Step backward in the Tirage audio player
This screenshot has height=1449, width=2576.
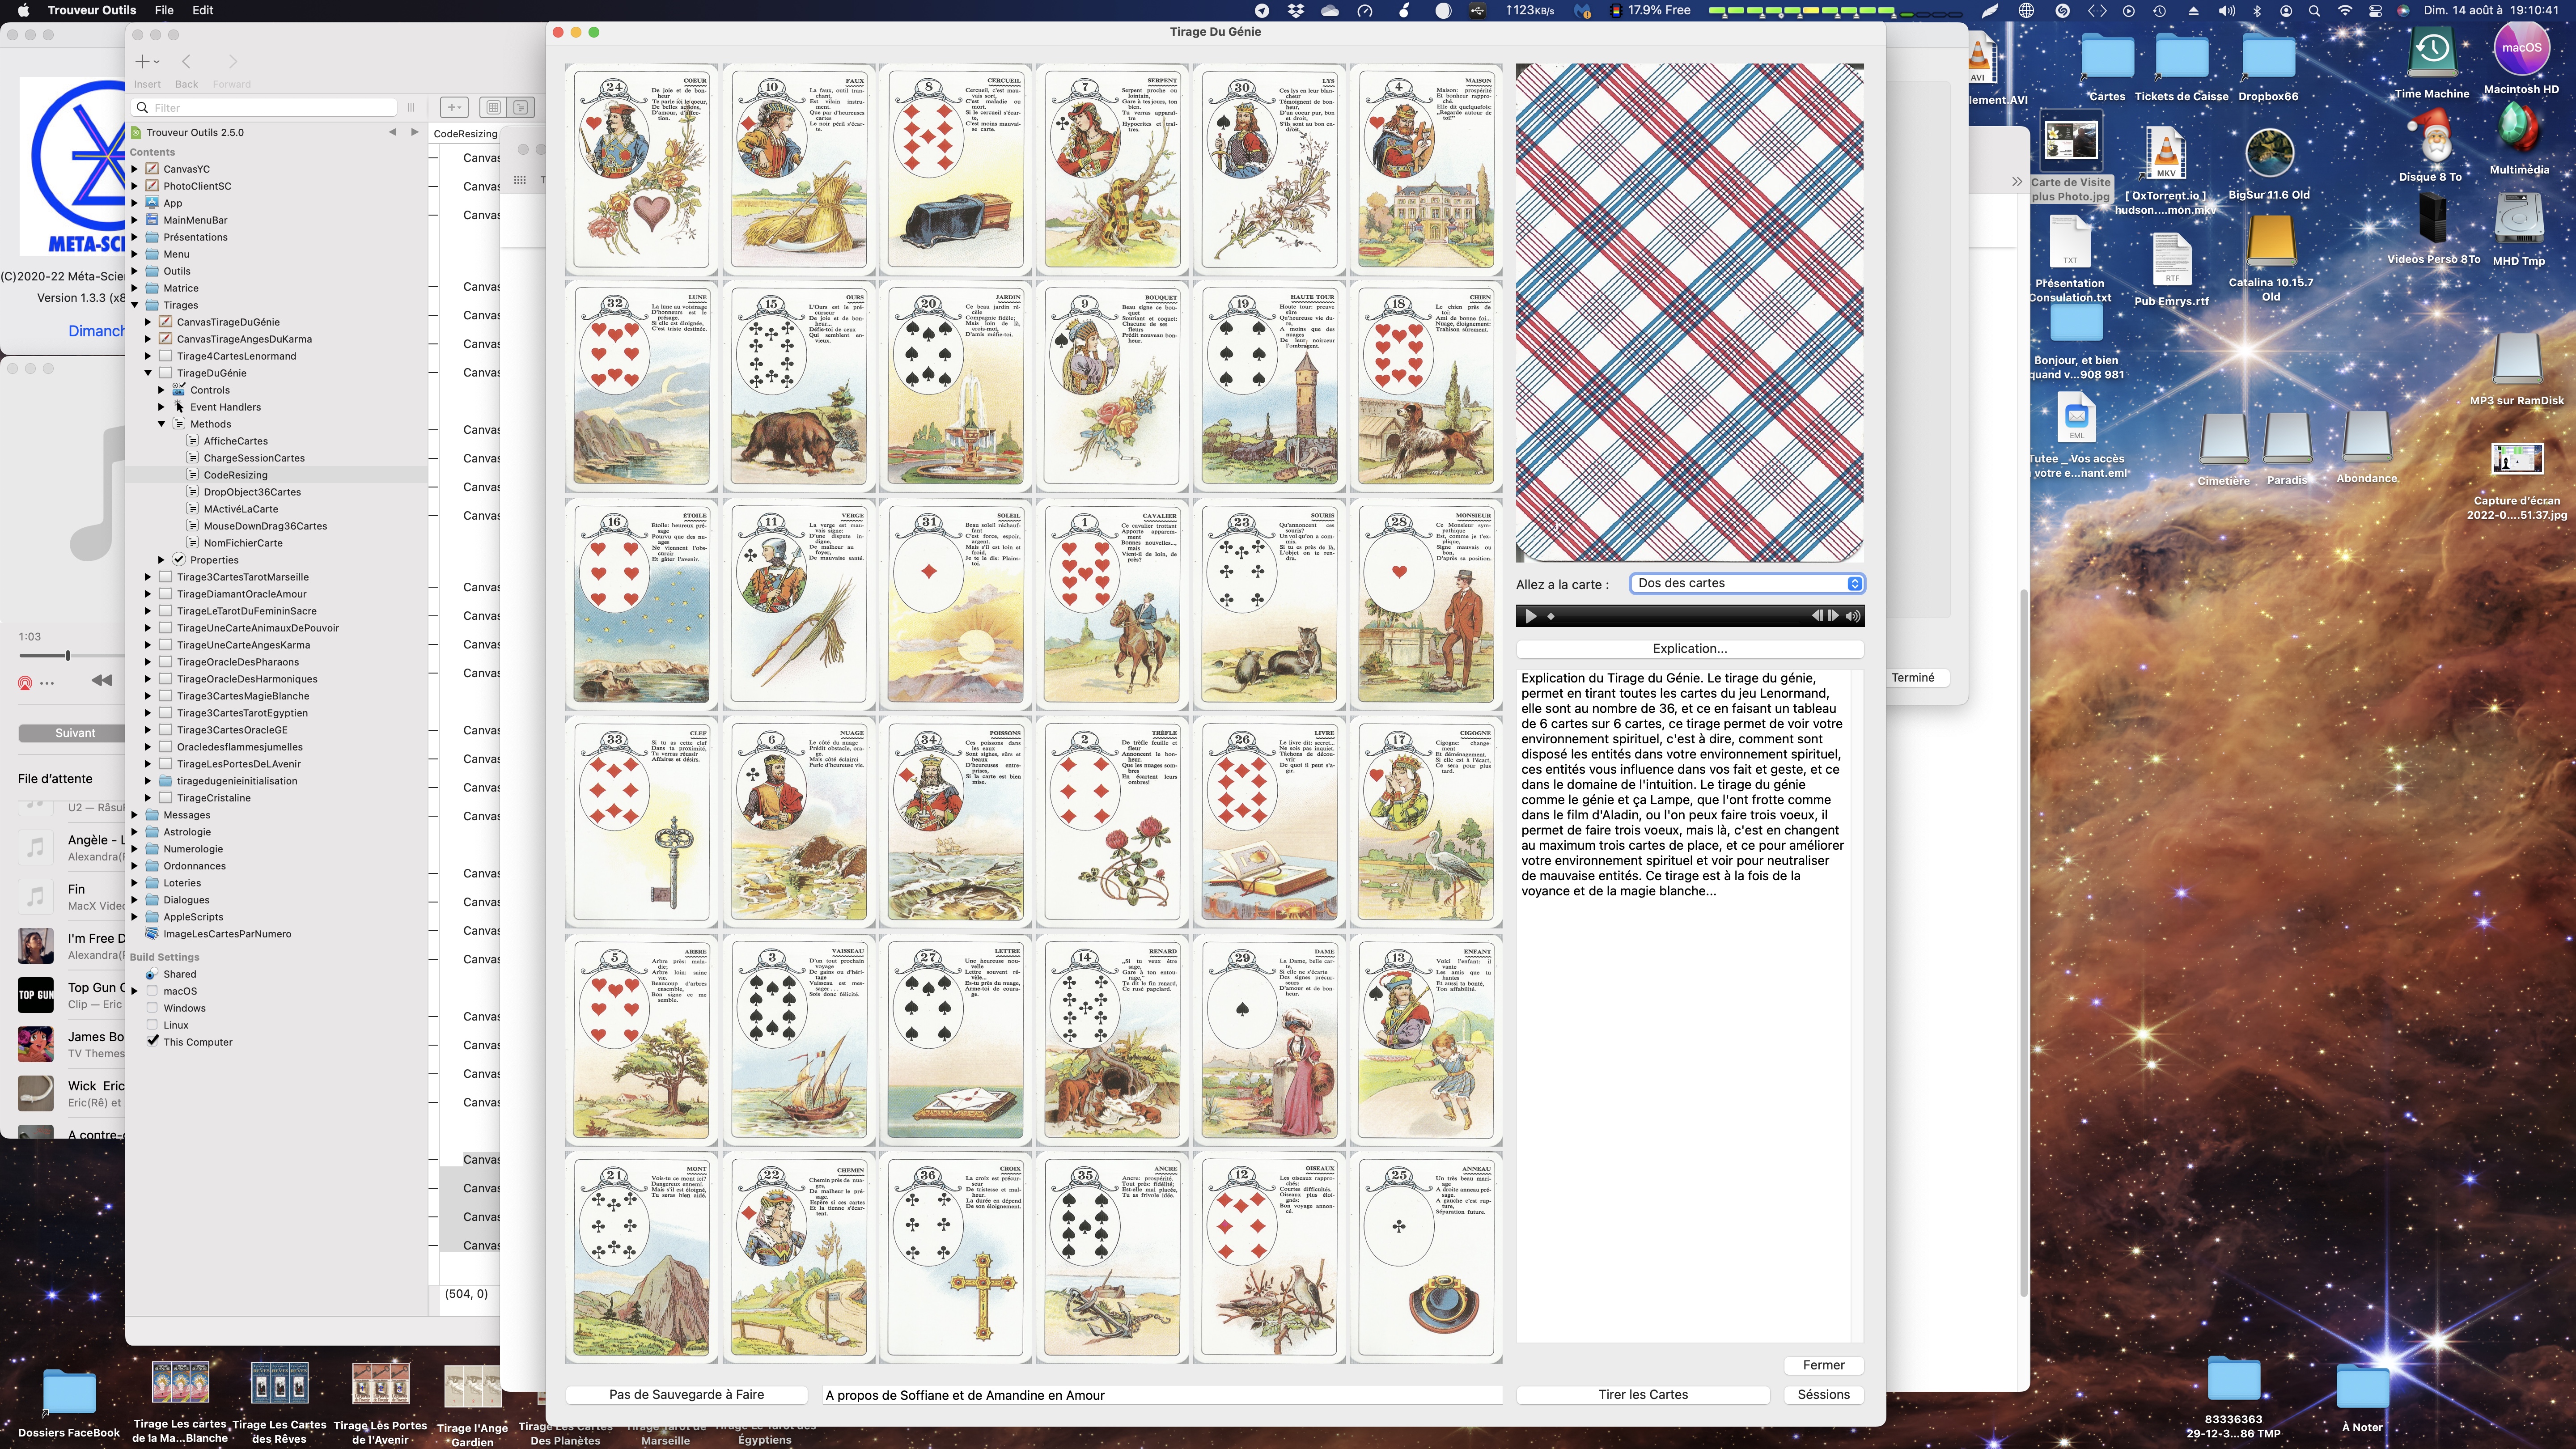1817,616
